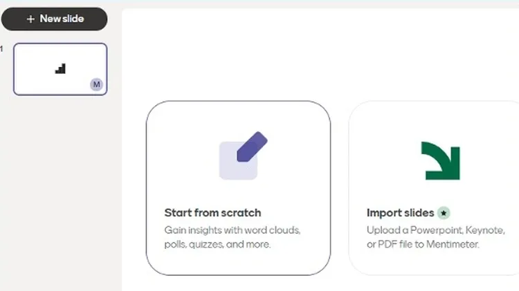The height and width of the screenshot is (291, 519).
Task: Click "or PDF file to Mentimeter" text line
Action: point(423,244)
